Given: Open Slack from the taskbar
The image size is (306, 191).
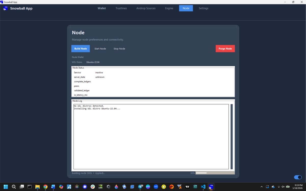Looking at the screenshot, I should click(x=93, y=187).
